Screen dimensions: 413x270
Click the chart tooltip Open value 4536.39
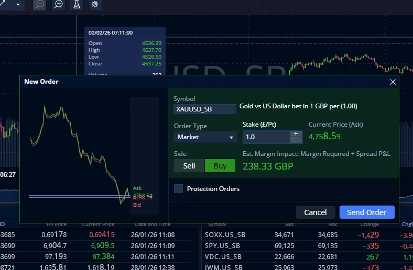click(151, 43)
